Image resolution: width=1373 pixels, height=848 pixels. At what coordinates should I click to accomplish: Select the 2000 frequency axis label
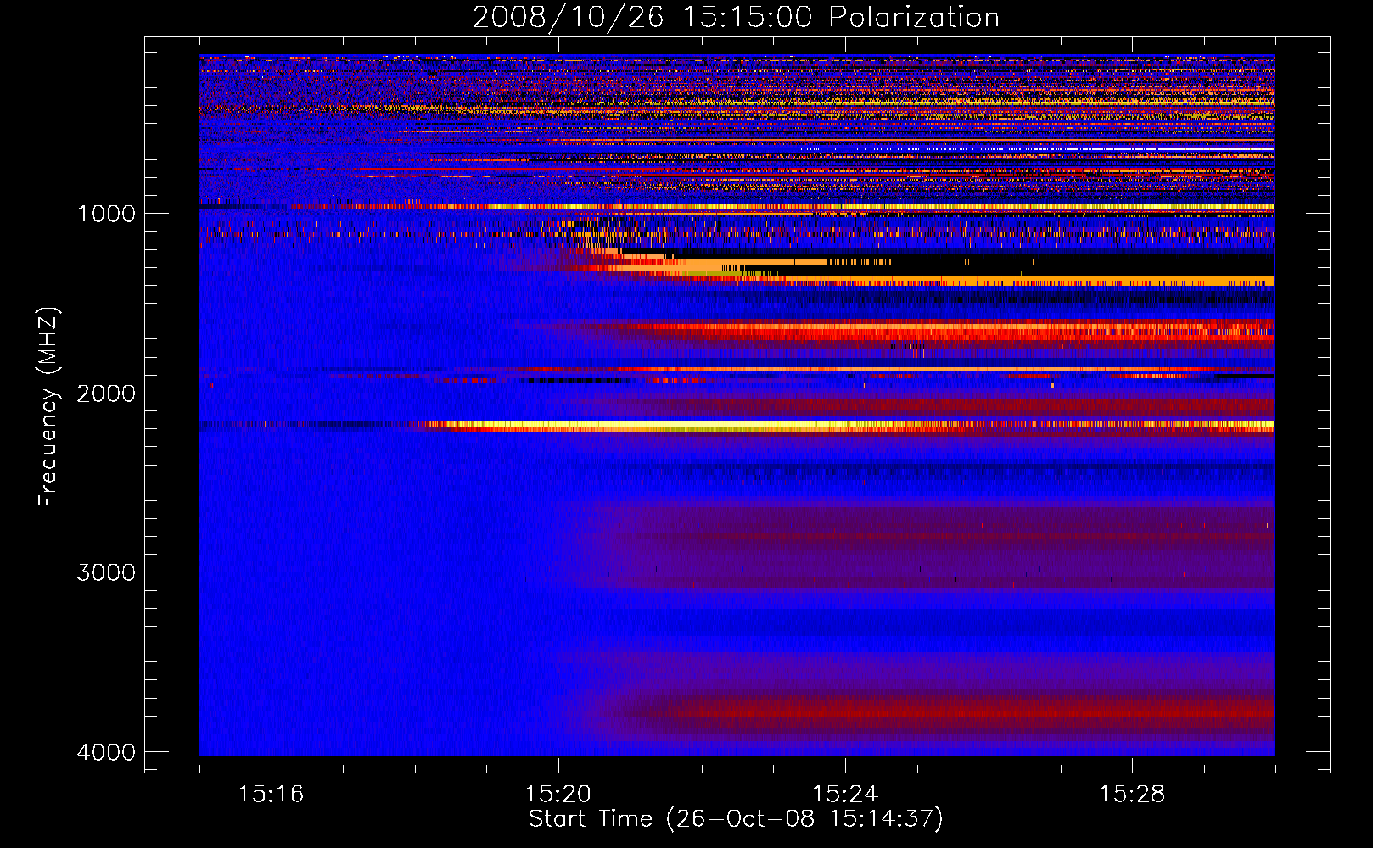point(106,393)
